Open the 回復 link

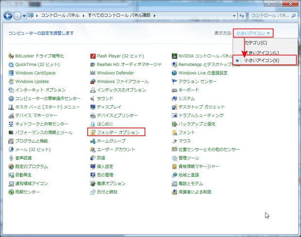pyautogui.click(x=101, y=158)
